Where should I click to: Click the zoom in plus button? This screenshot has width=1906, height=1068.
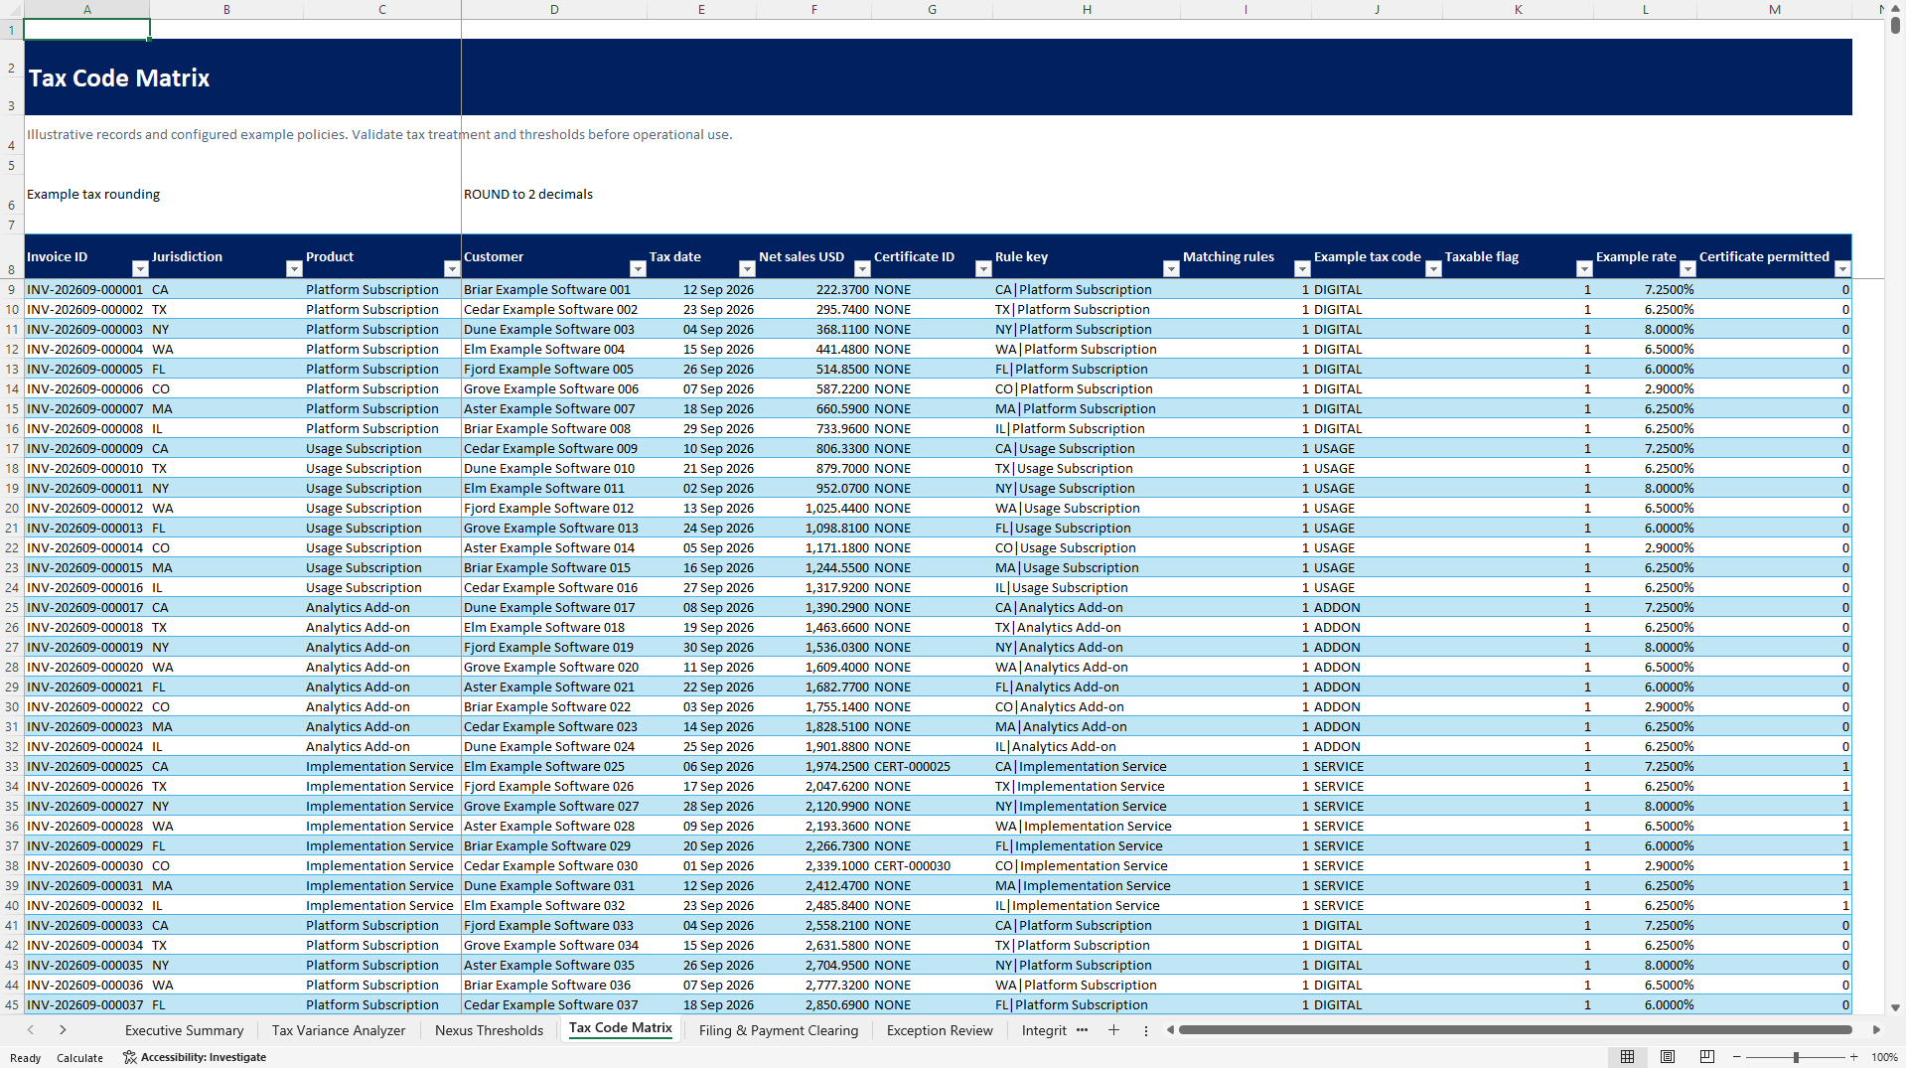(x=1853, y=1057)
